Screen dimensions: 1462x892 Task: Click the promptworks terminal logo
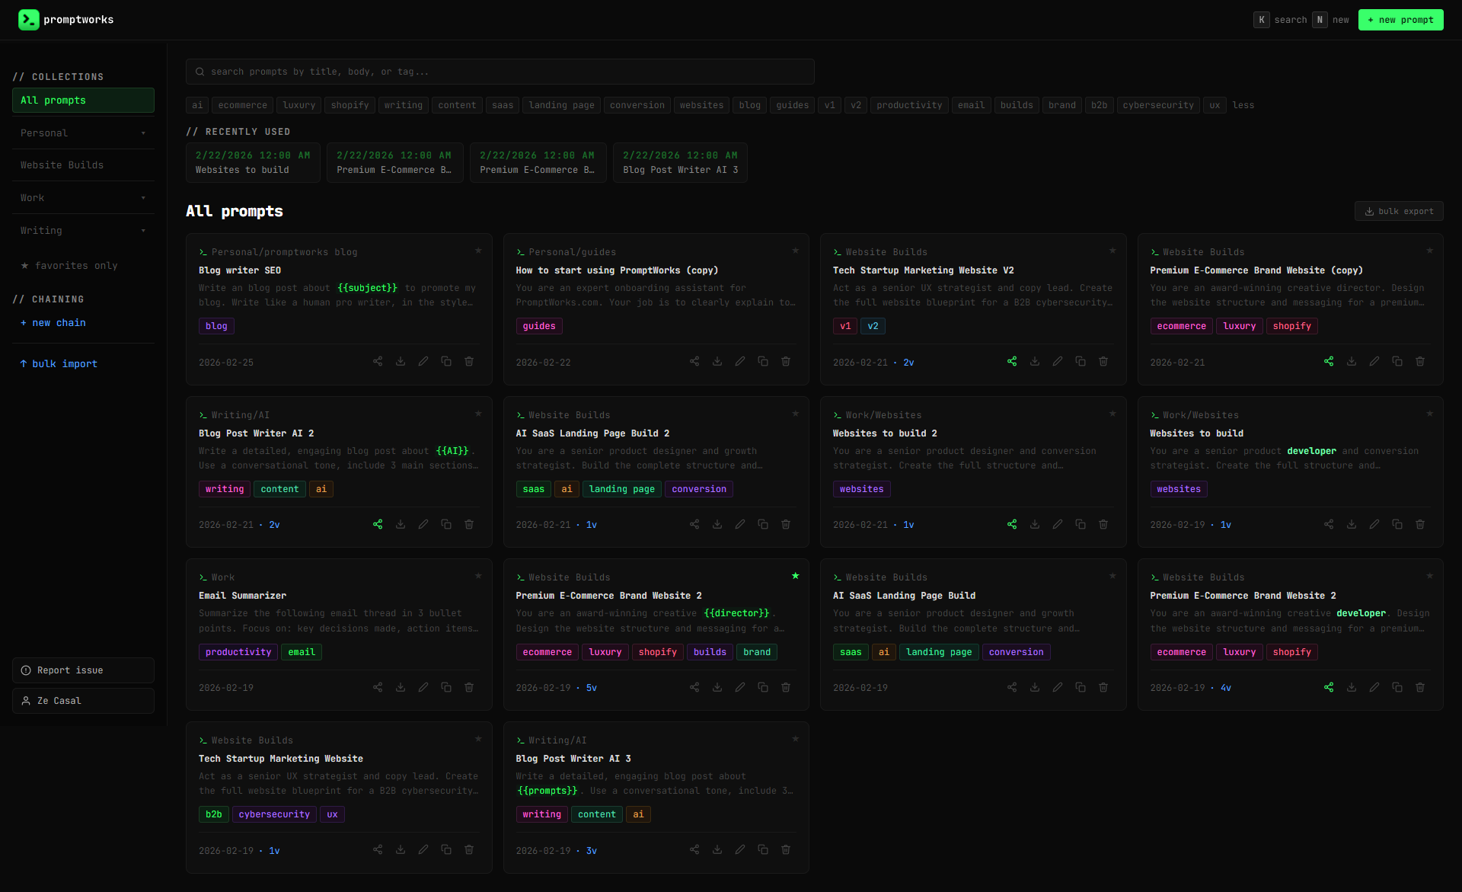pyautogui.click(x=29, y=19)
